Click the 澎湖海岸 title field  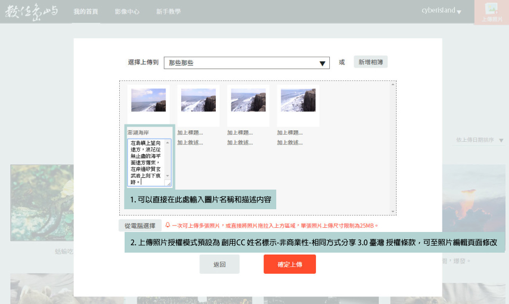coord(149,132)
